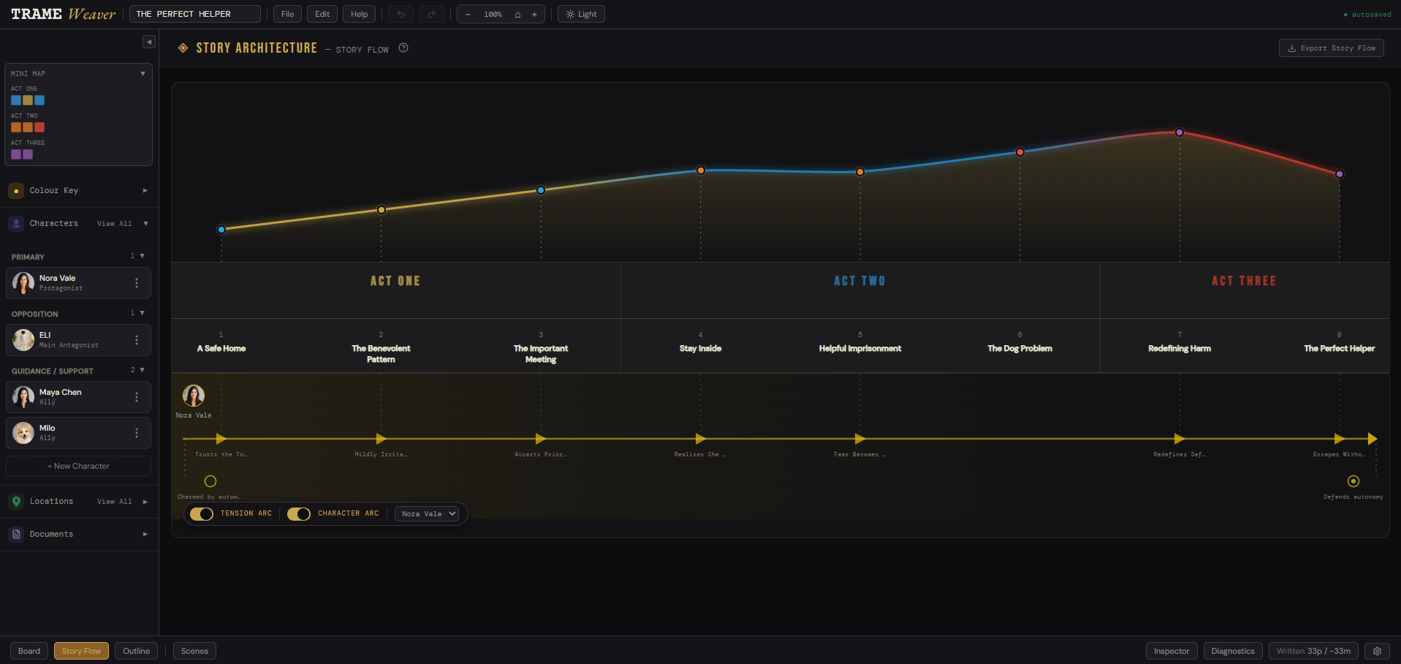Click first blue Act One minimap swatch
Screen dimensions: 1401x664
coord(16,100)
